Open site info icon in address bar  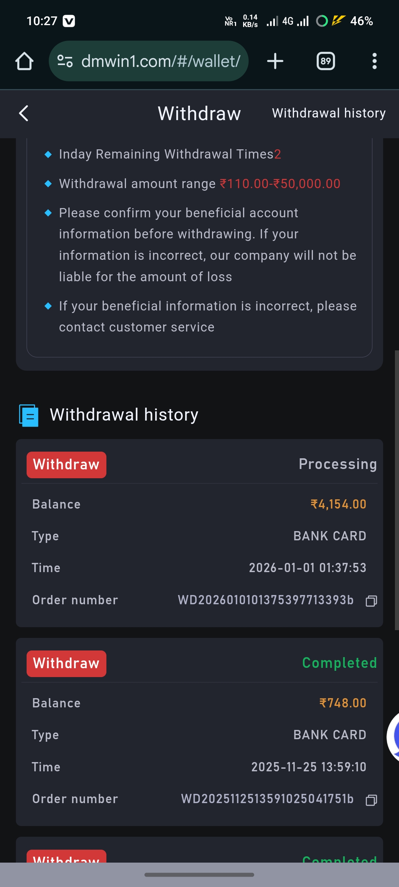(x=65, y=61)
